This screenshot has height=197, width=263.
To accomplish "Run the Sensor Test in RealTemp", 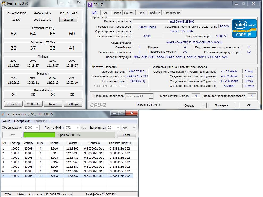I will pos(13,104).
